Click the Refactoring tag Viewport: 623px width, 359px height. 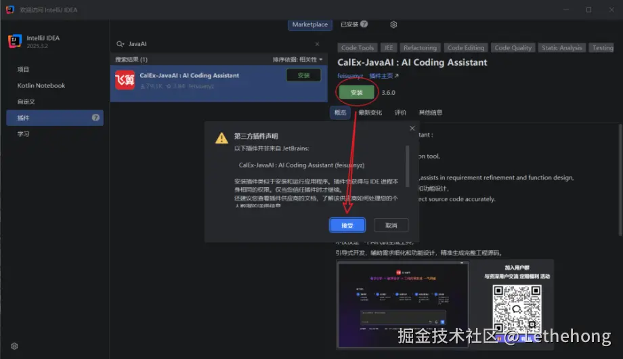point(420,47)
